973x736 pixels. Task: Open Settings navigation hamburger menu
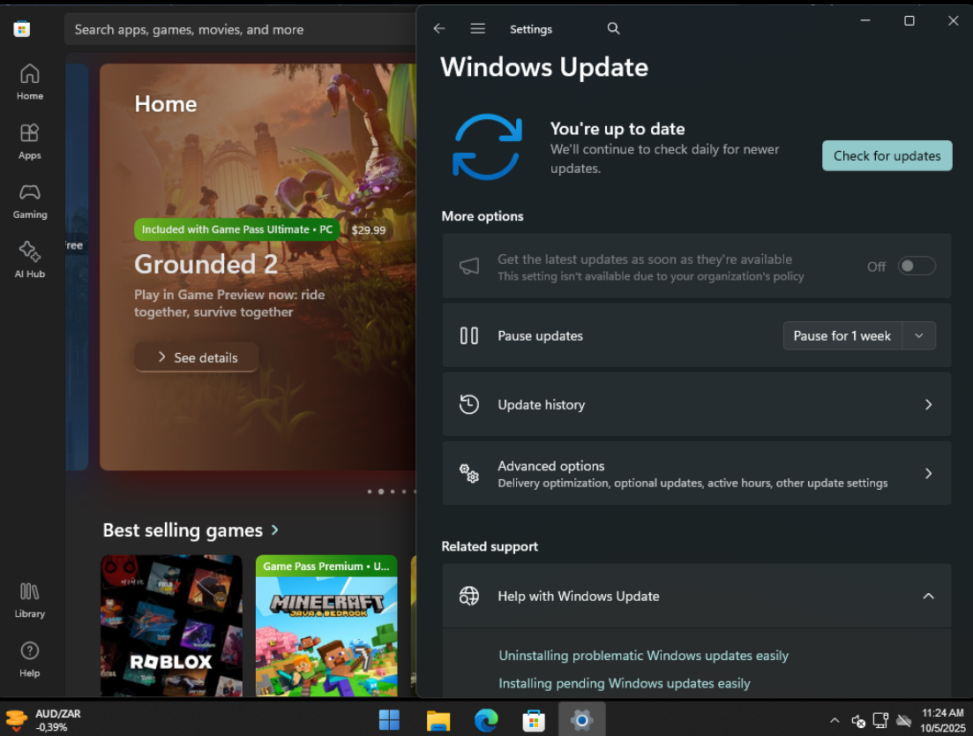point(477,28)
